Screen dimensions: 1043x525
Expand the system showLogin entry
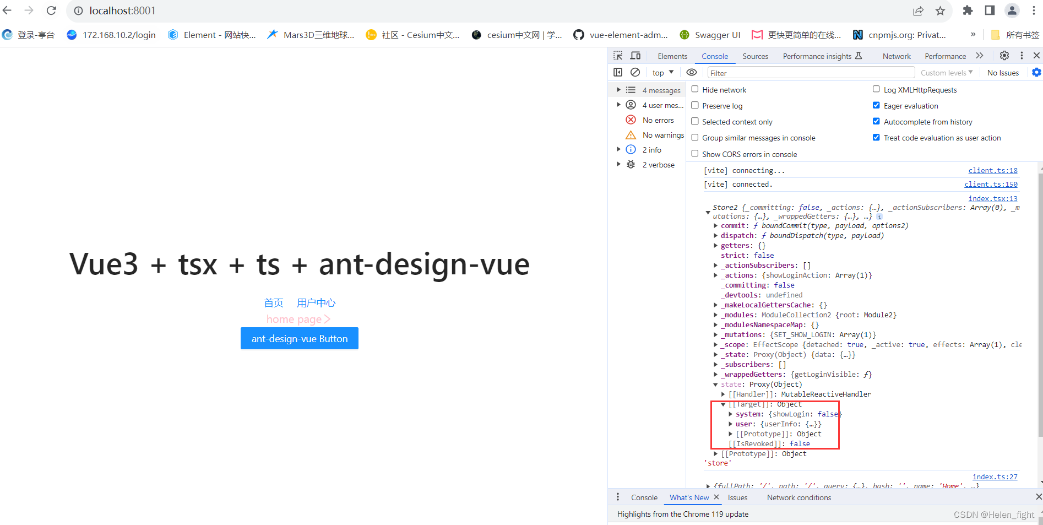[731, 414]
